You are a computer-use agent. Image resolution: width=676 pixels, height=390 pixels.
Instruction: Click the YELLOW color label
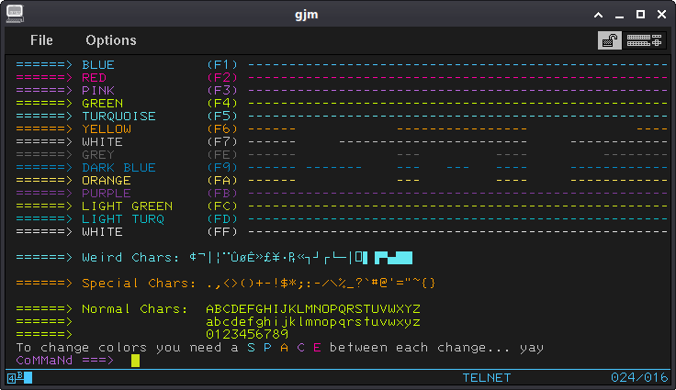click(x=107, y=129)
